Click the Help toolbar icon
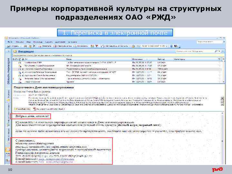 [171, 46]
